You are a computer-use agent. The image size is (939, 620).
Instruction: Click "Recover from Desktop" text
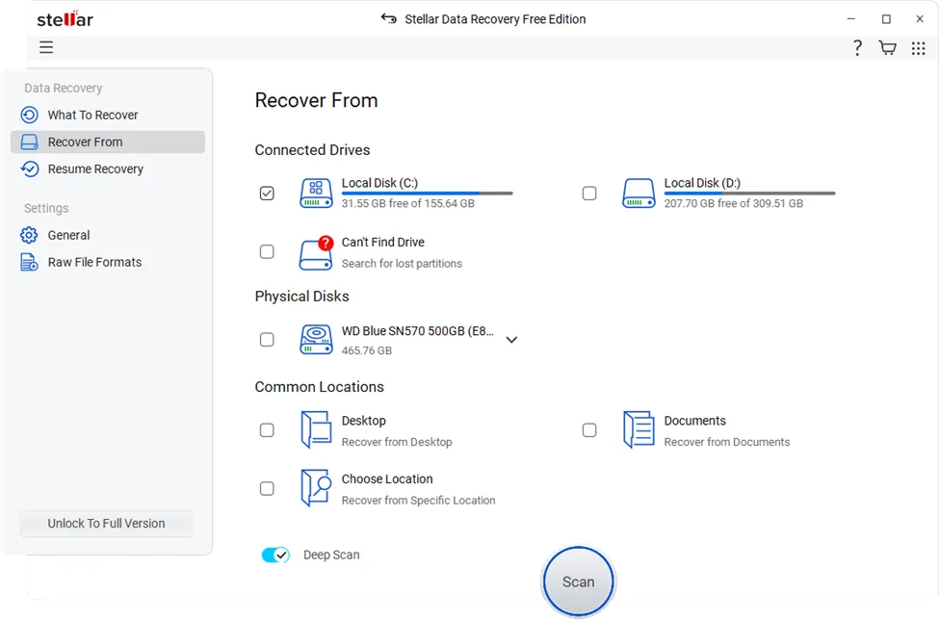[397, 442]
